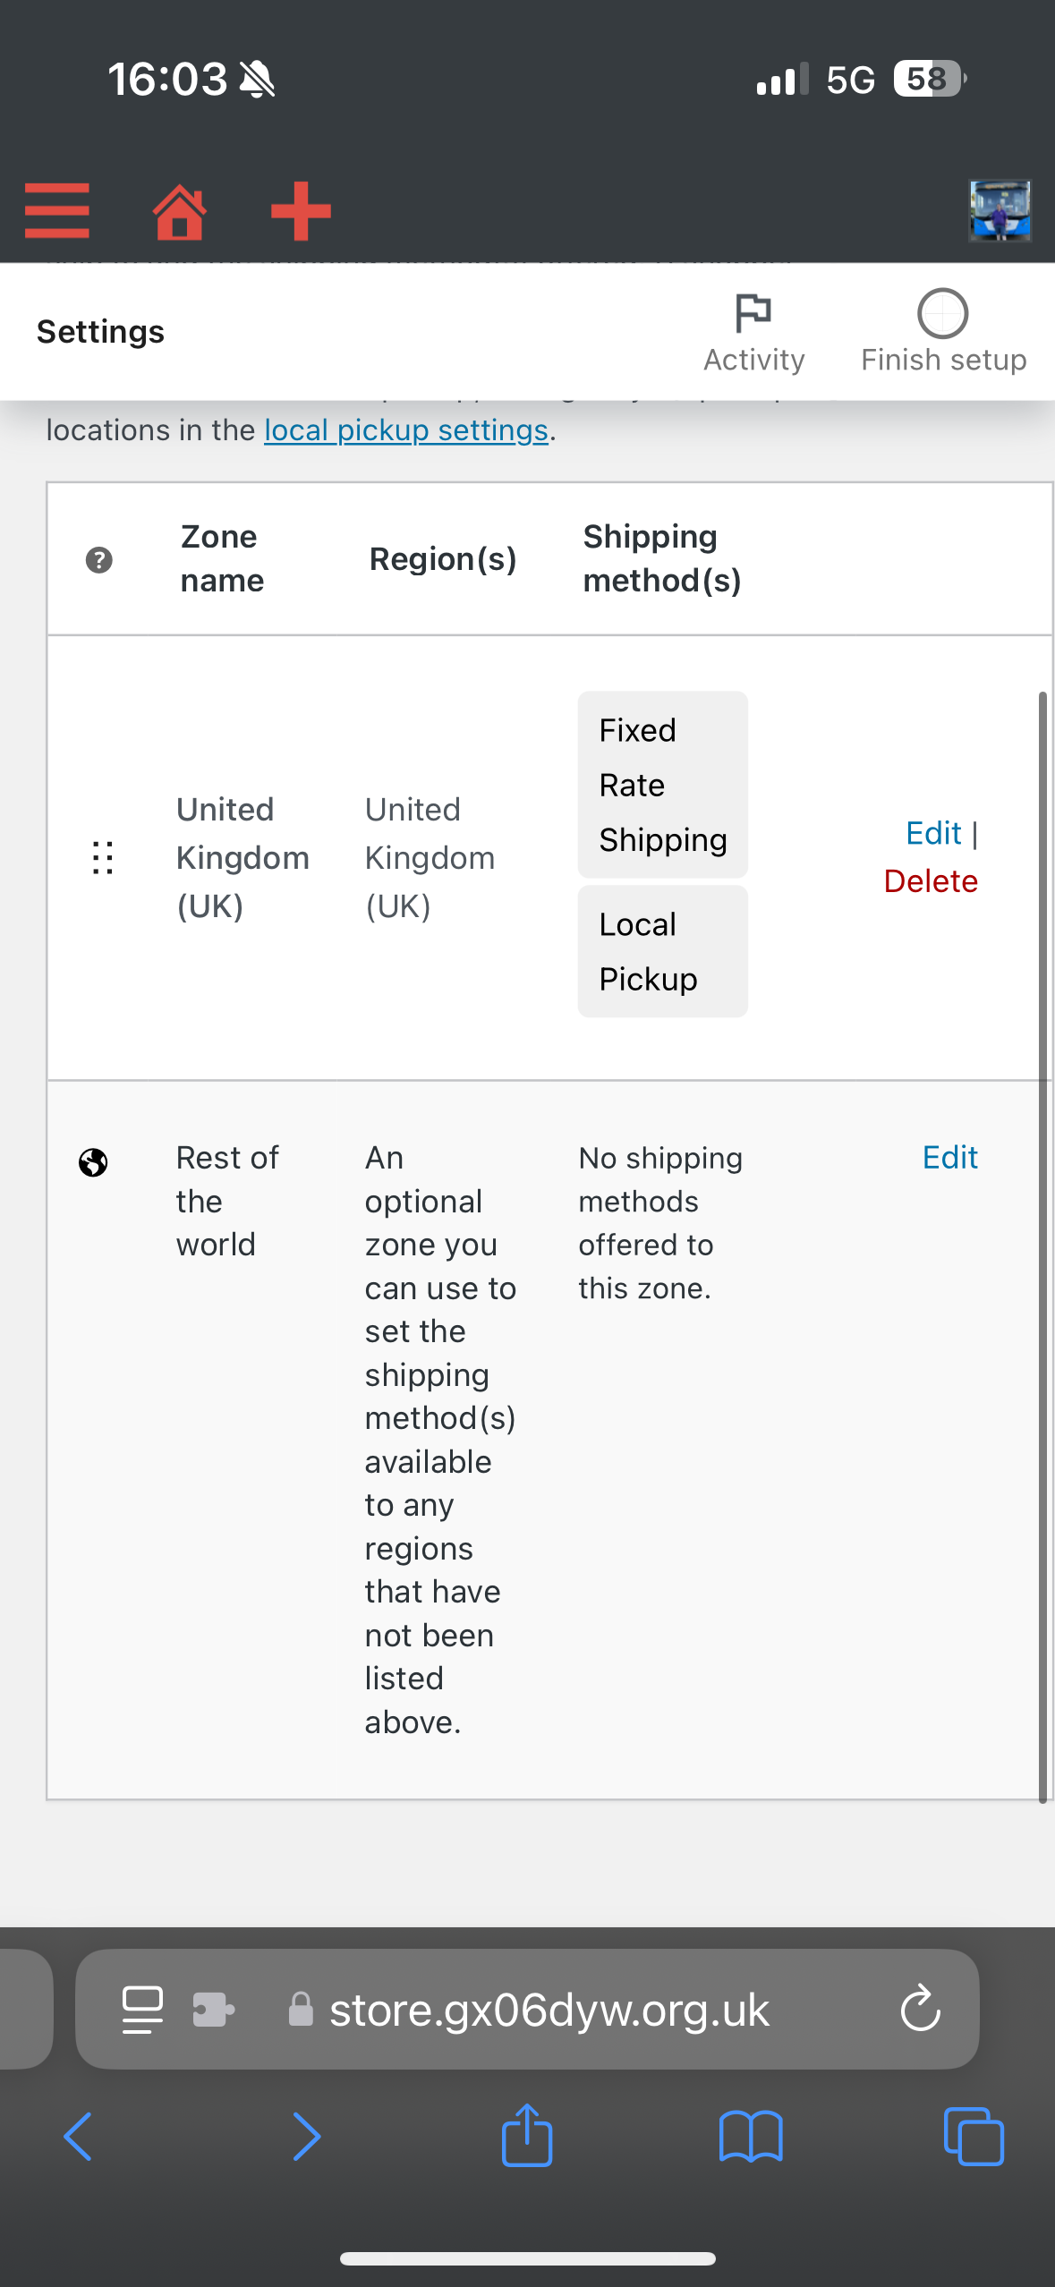Select the Local Pickup method
The image size is (1055, 2287).
pyautogui.click(x=663, y=951)
